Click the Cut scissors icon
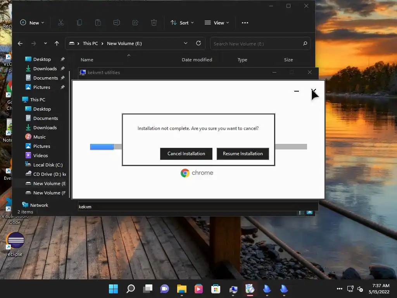The height and width of the screenshot is (298, 397). click(x=61, y=23)
